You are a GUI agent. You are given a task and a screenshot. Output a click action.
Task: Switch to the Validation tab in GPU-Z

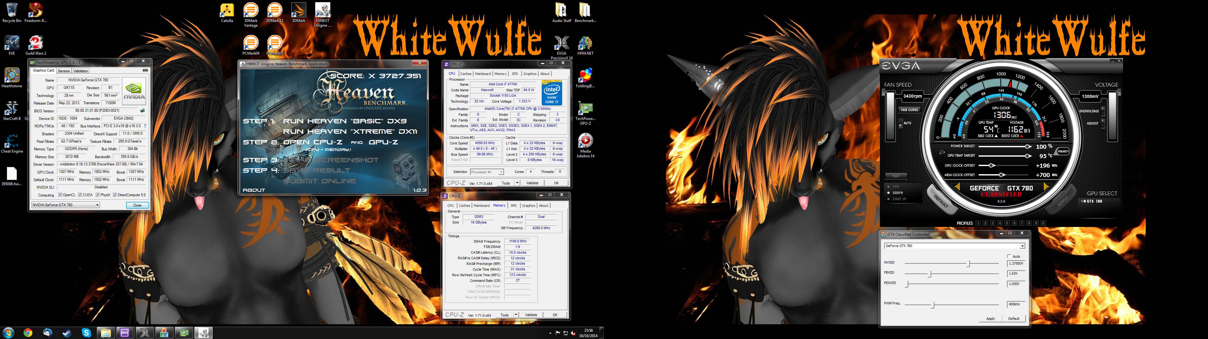tap(81, 71)
